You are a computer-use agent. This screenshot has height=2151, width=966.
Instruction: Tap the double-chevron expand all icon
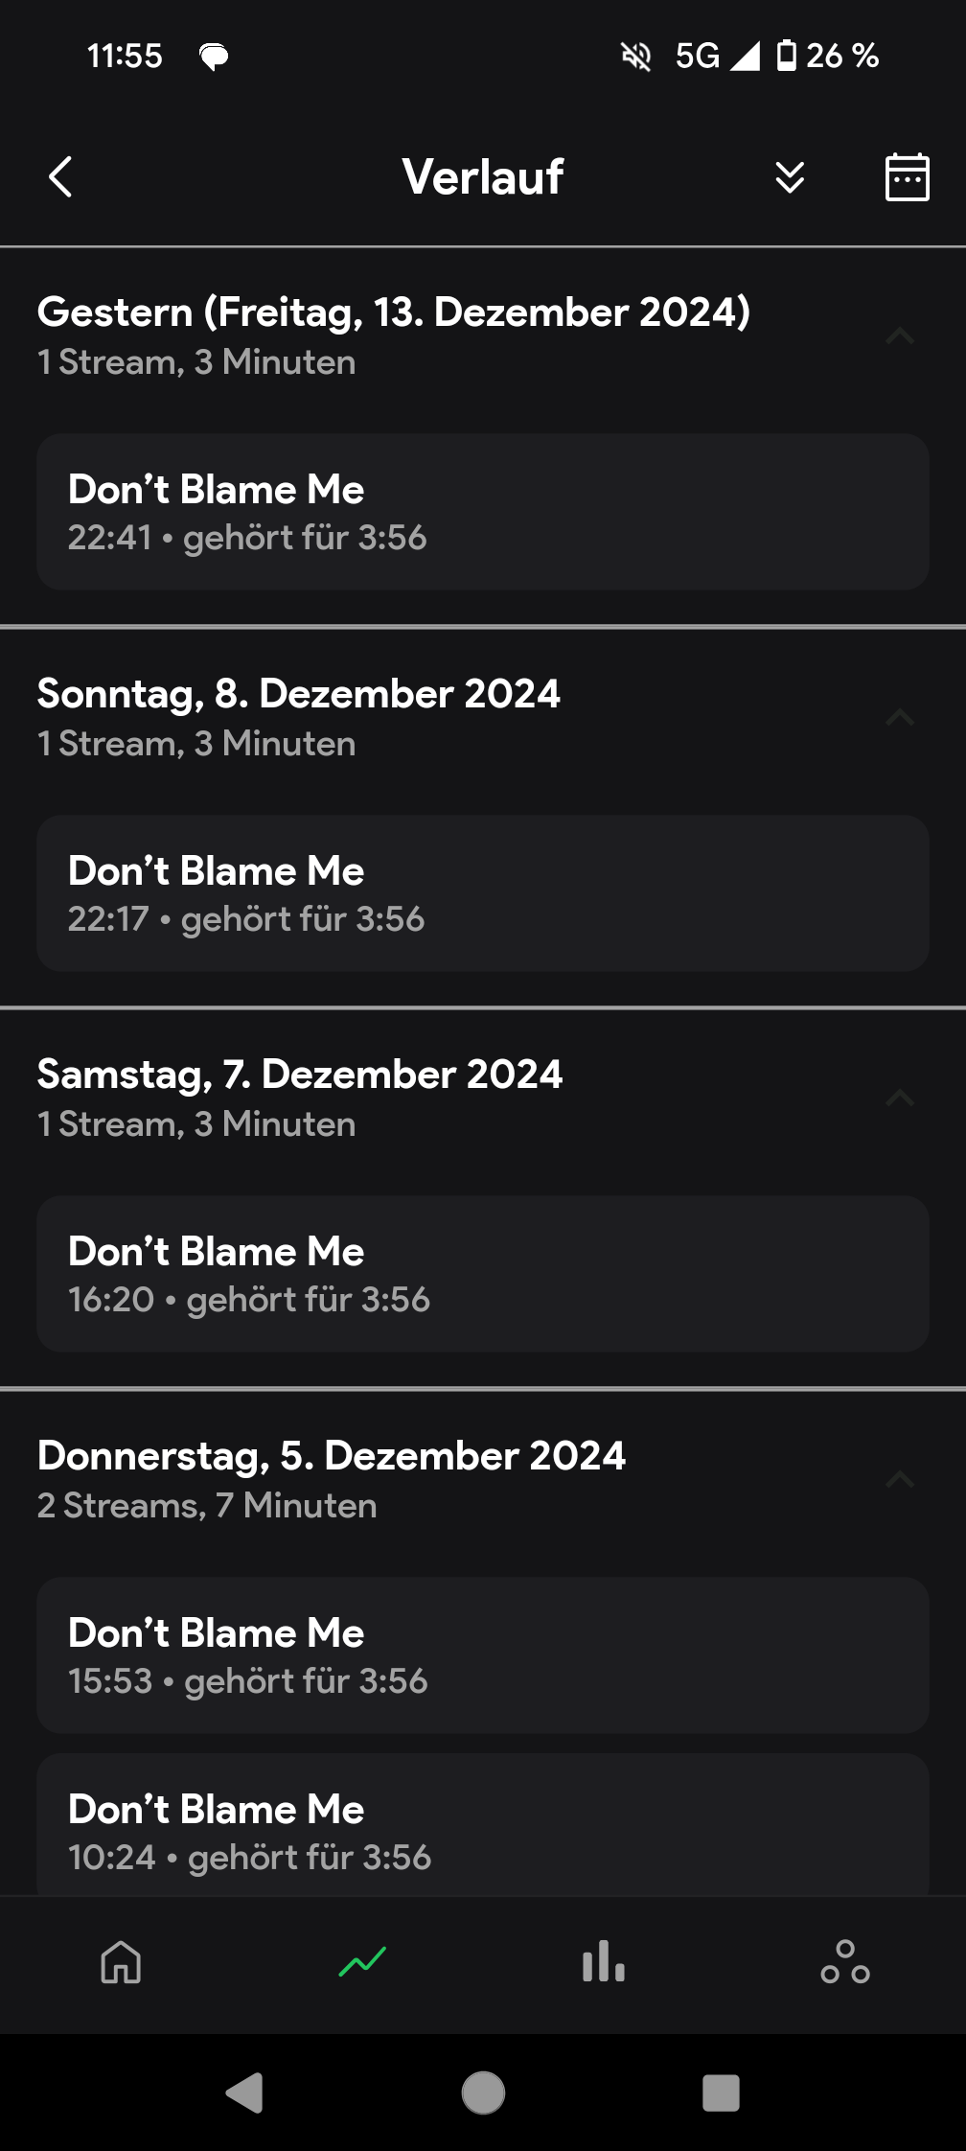tap(790, 177)
